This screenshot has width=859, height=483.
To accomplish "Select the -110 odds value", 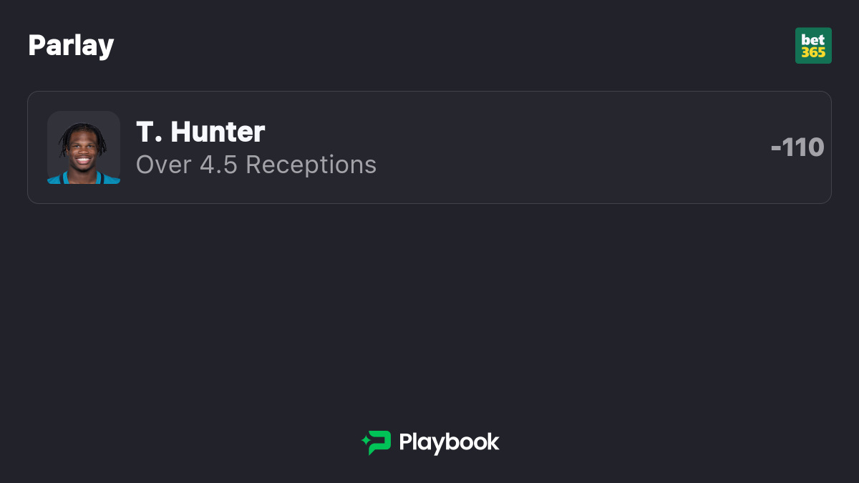I will point(797,147).
